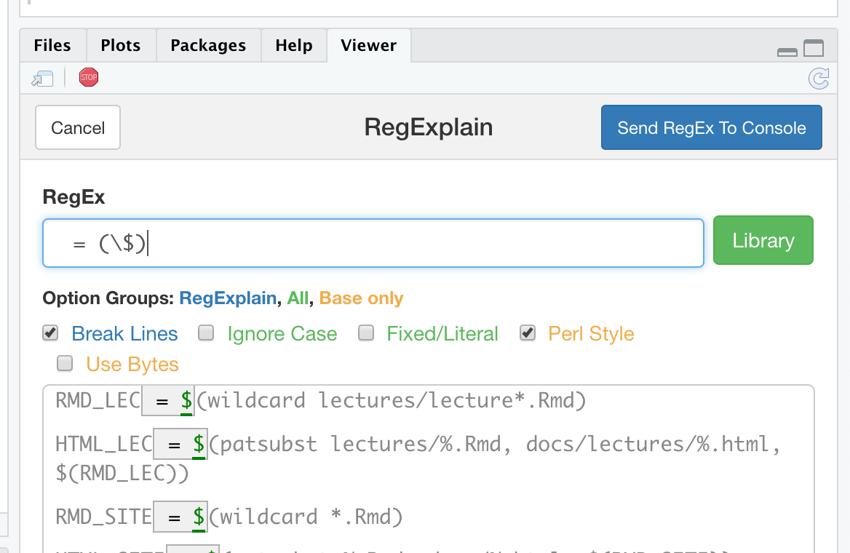Enable the Use Bytes checkbox
The height and width of the screenshot is (553, 850).
(65, 363)
